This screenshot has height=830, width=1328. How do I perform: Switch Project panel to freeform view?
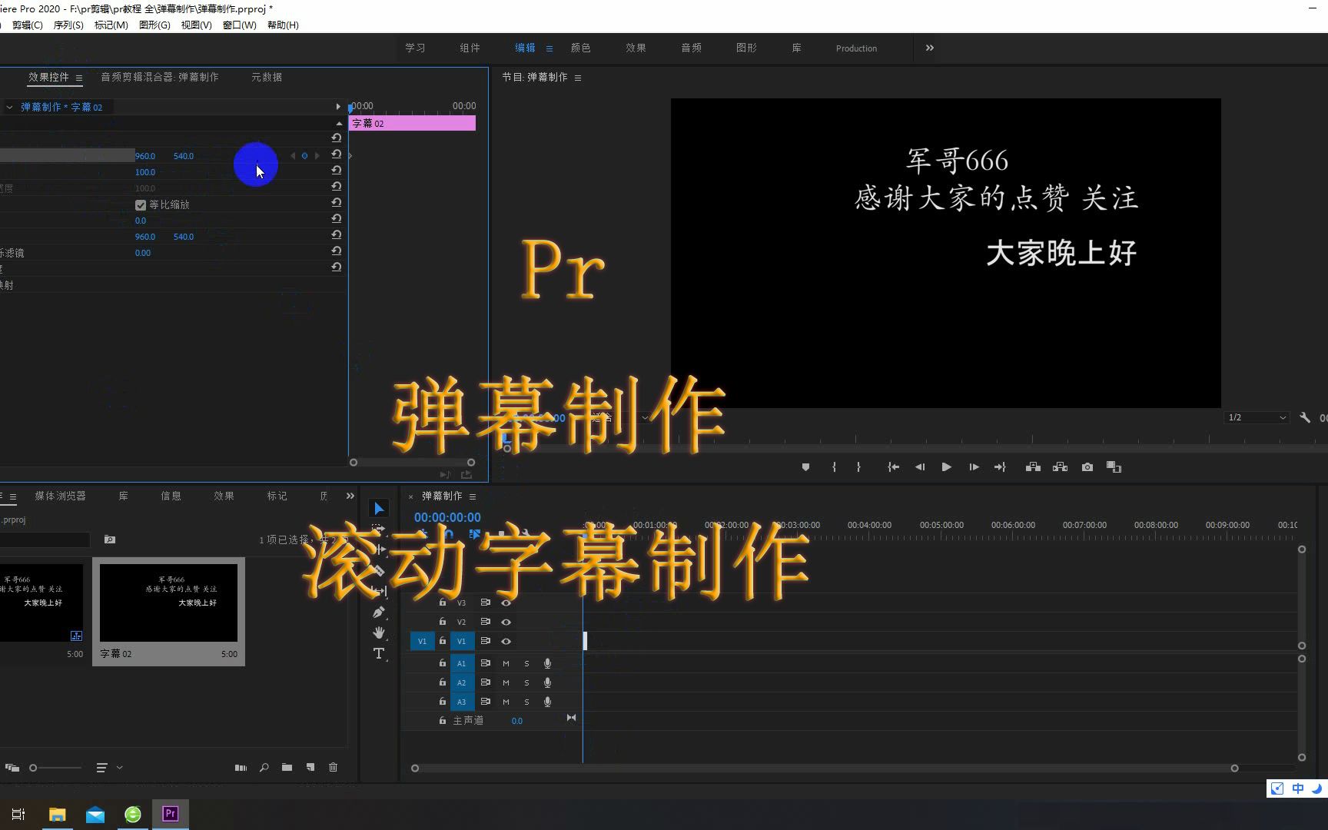tap(12, 768)
